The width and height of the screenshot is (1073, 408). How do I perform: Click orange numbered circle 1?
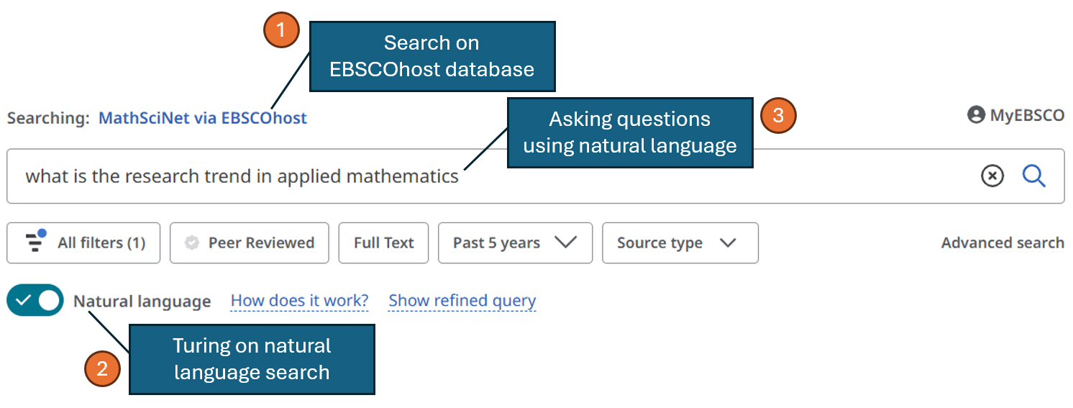click(281, 30)
